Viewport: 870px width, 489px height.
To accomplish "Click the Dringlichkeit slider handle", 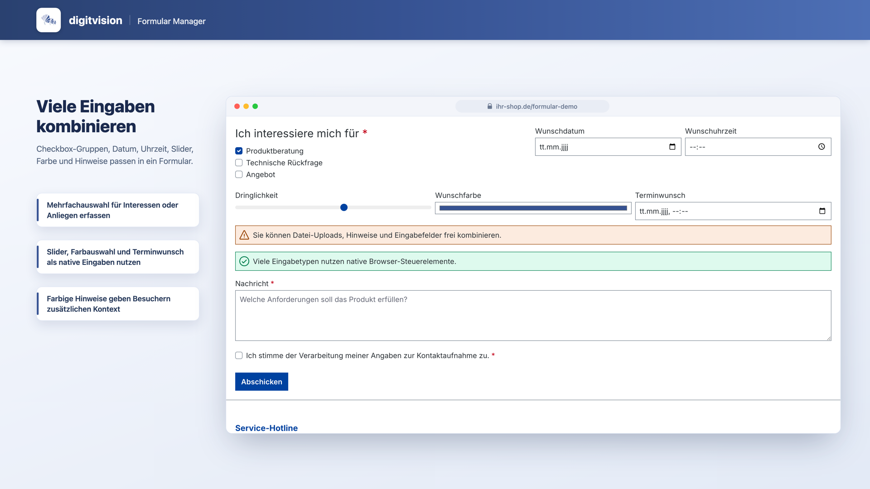I will (344, 207).
